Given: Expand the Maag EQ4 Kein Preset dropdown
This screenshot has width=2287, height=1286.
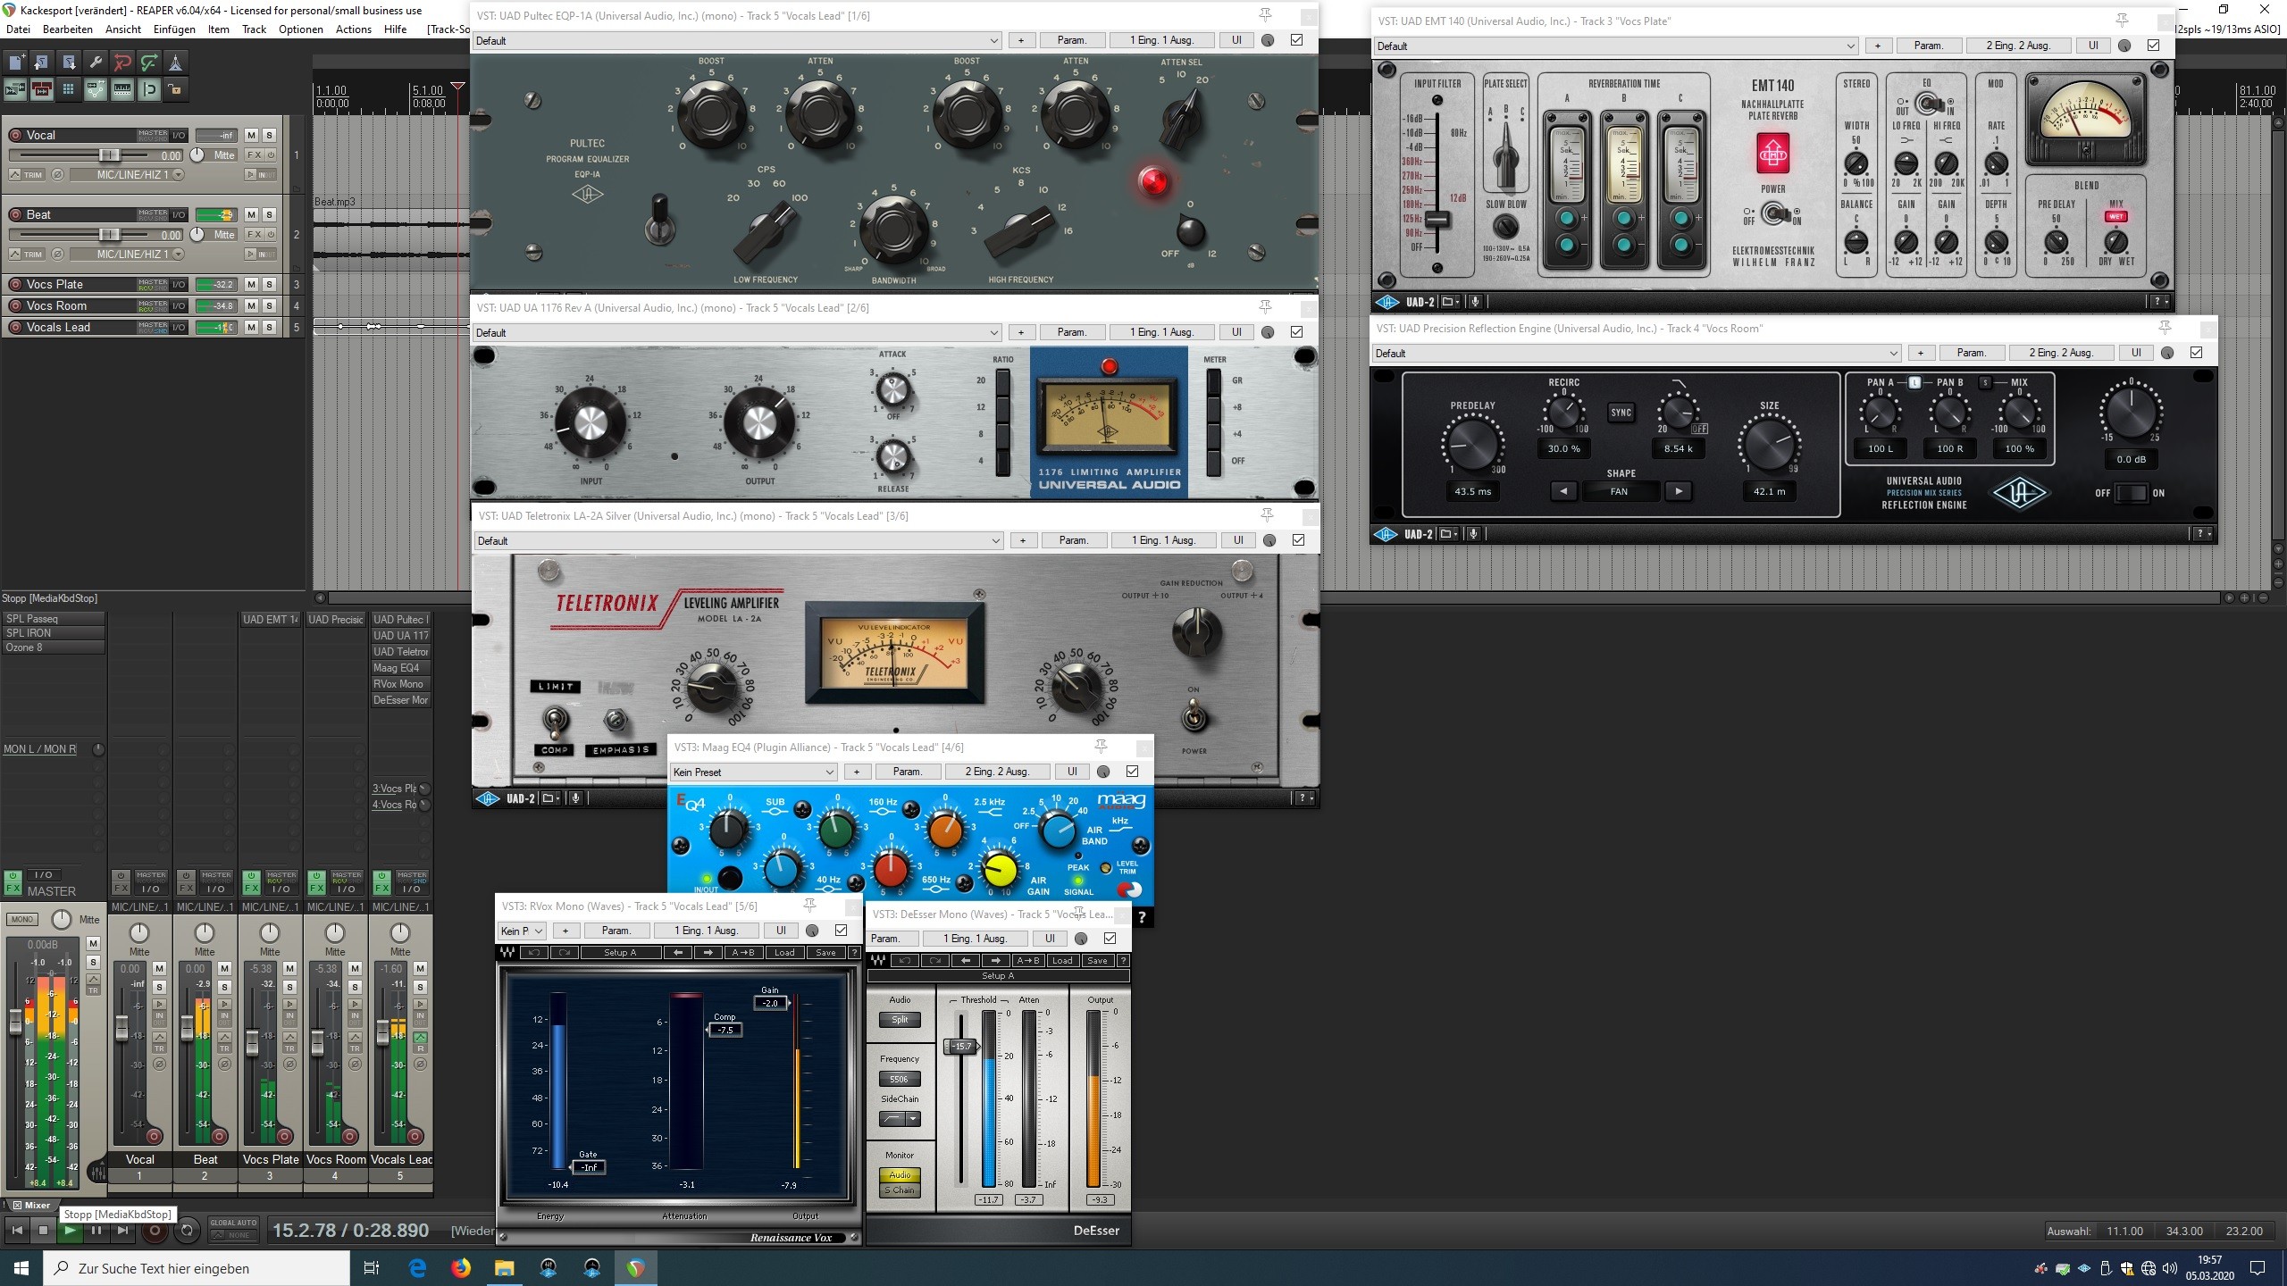Looking at the screenshot, I should point(828,772).
